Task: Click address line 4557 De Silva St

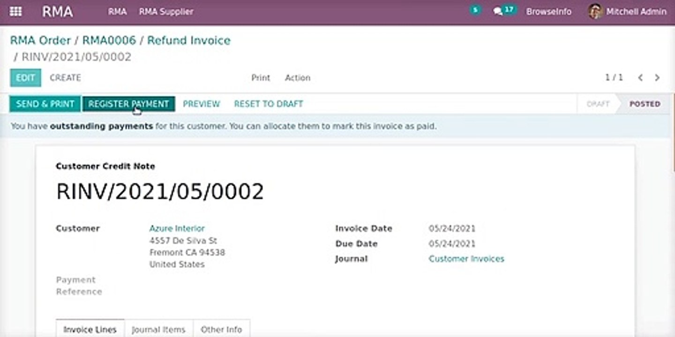Action: coord(183,241)
